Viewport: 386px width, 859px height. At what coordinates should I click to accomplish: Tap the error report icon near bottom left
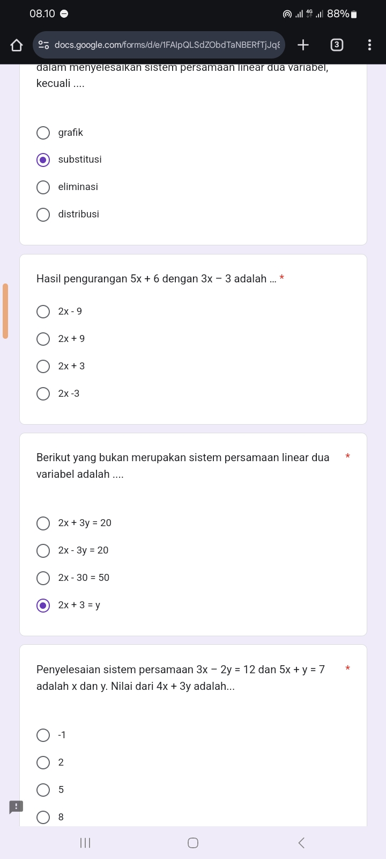[x=15, y=806]
